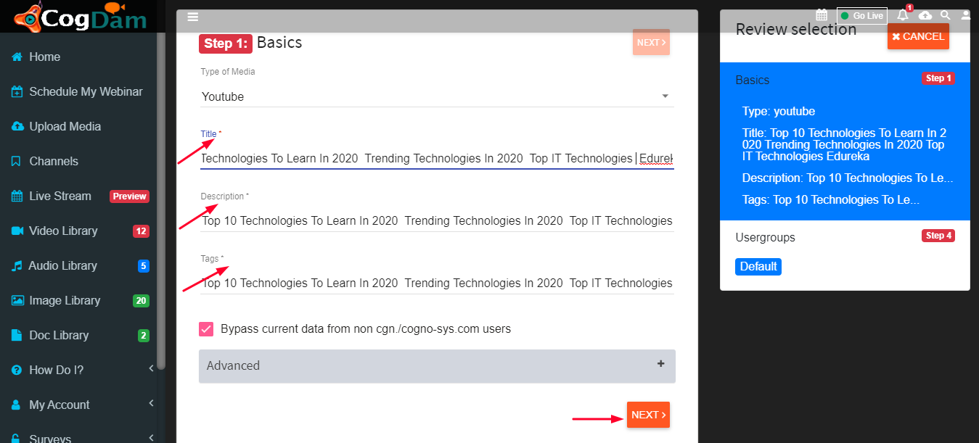
Task: Click the user profile icon
Action: pos(966,15)
